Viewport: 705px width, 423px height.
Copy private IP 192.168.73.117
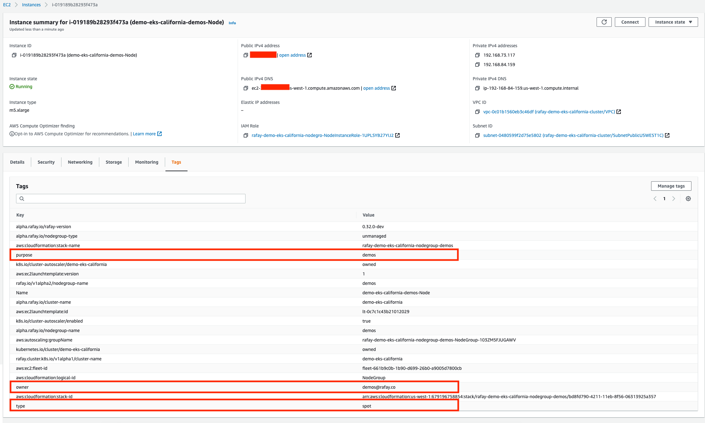477,55
